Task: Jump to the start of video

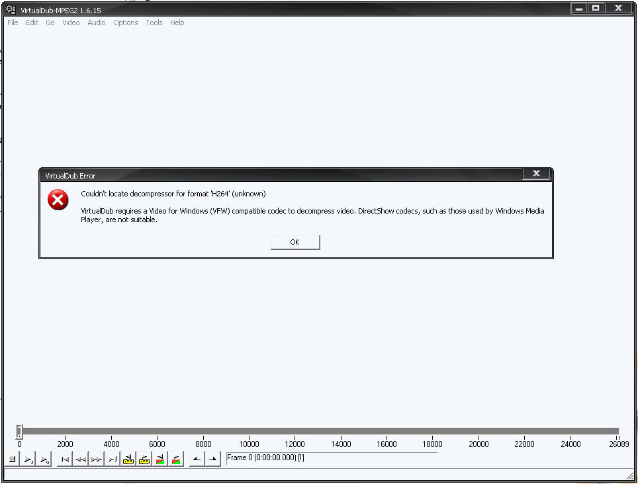Action: coord(65,460)
